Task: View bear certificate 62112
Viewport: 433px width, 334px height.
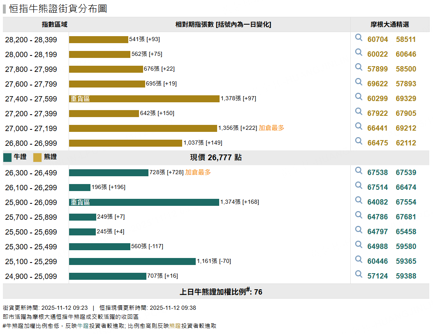Action: click(406, 143)
